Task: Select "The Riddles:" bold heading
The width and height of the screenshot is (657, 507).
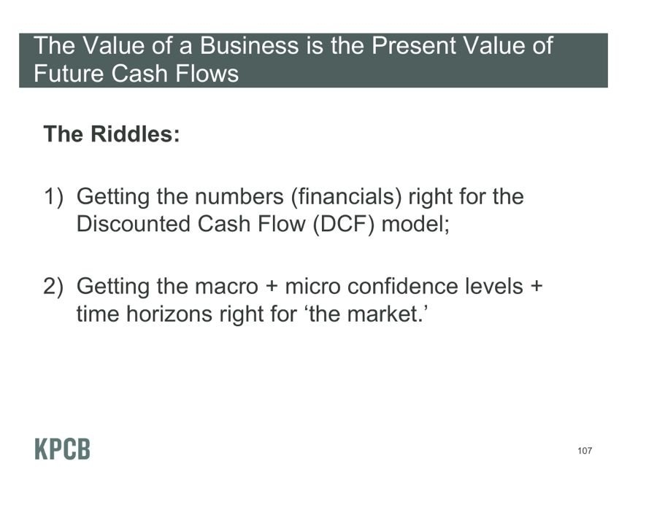Action: pyautogui.click(x=112, y=134)
